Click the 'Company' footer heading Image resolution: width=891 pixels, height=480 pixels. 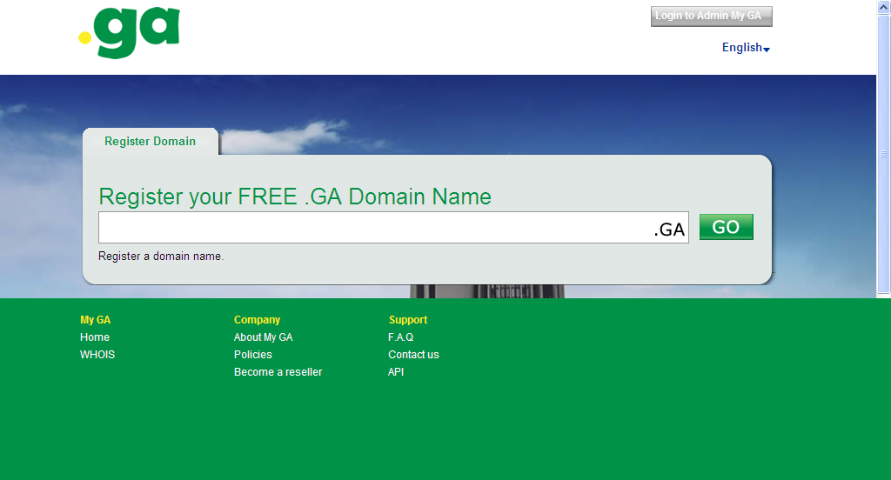[257, 320]
